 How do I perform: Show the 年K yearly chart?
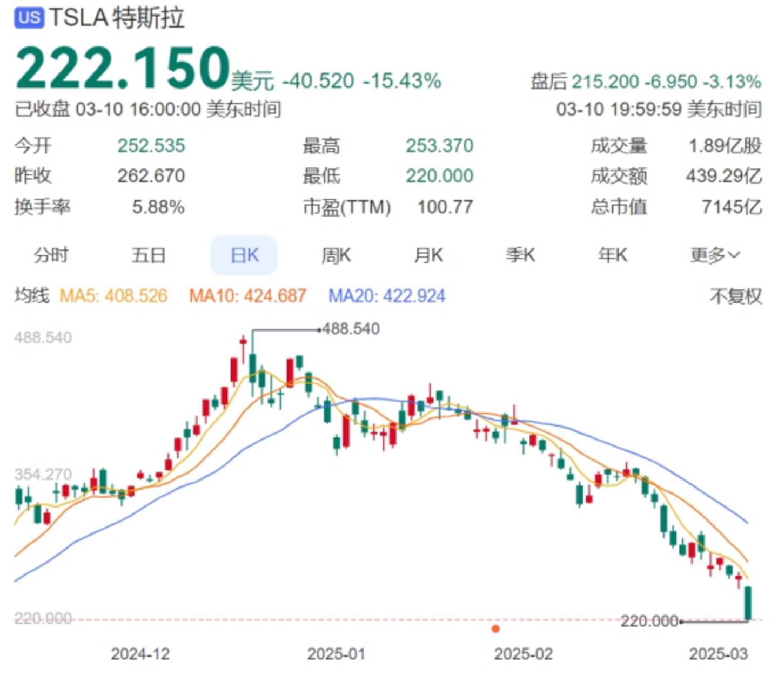[x=613, y=255]
